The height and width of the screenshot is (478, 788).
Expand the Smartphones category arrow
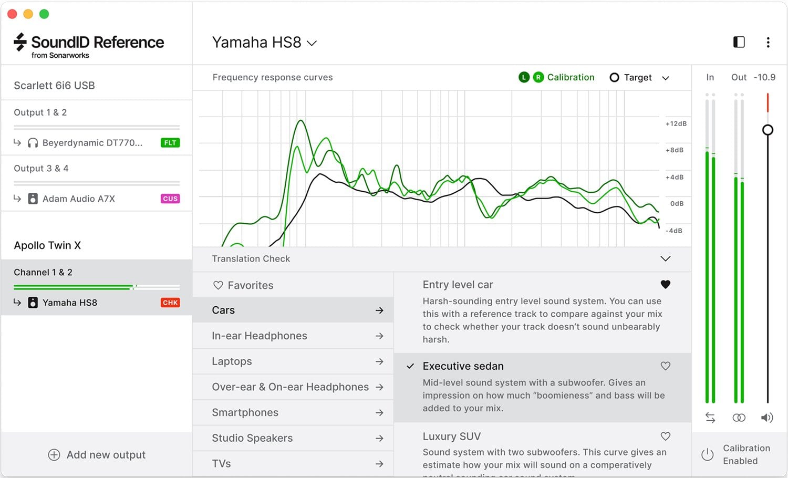[379, 413]
